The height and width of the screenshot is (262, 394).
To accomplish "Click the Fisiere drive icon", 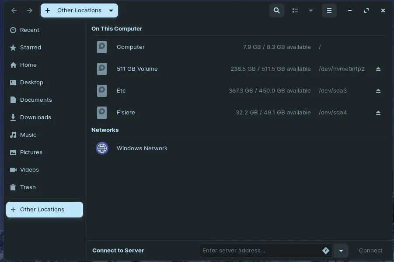I will click(x=102, y=113).
